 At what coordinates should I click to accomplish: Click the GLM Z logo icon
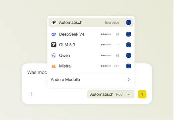tap(54, 45)
